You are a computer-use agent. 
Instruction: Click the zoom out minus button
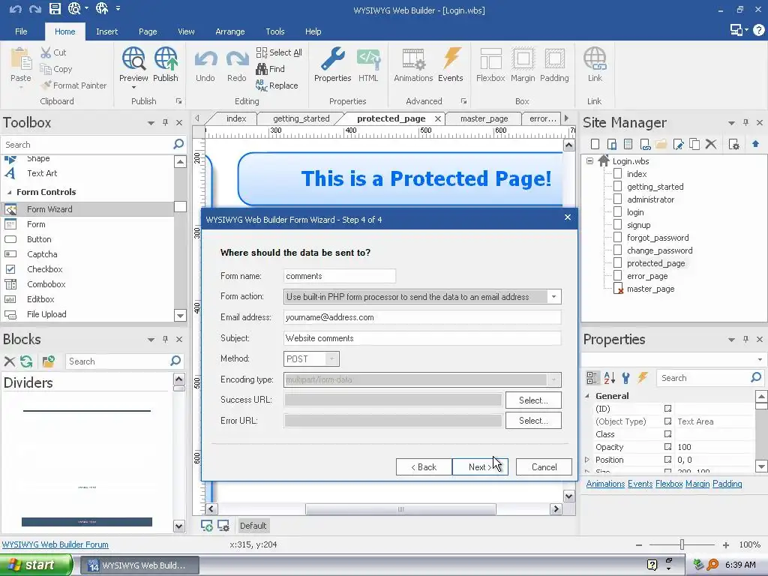tap(639, 544)
